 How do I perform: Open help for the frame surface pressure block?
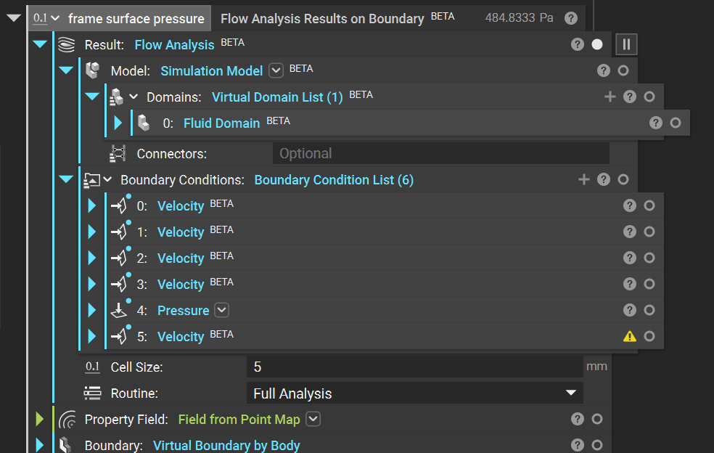click(x=571, y=18)
